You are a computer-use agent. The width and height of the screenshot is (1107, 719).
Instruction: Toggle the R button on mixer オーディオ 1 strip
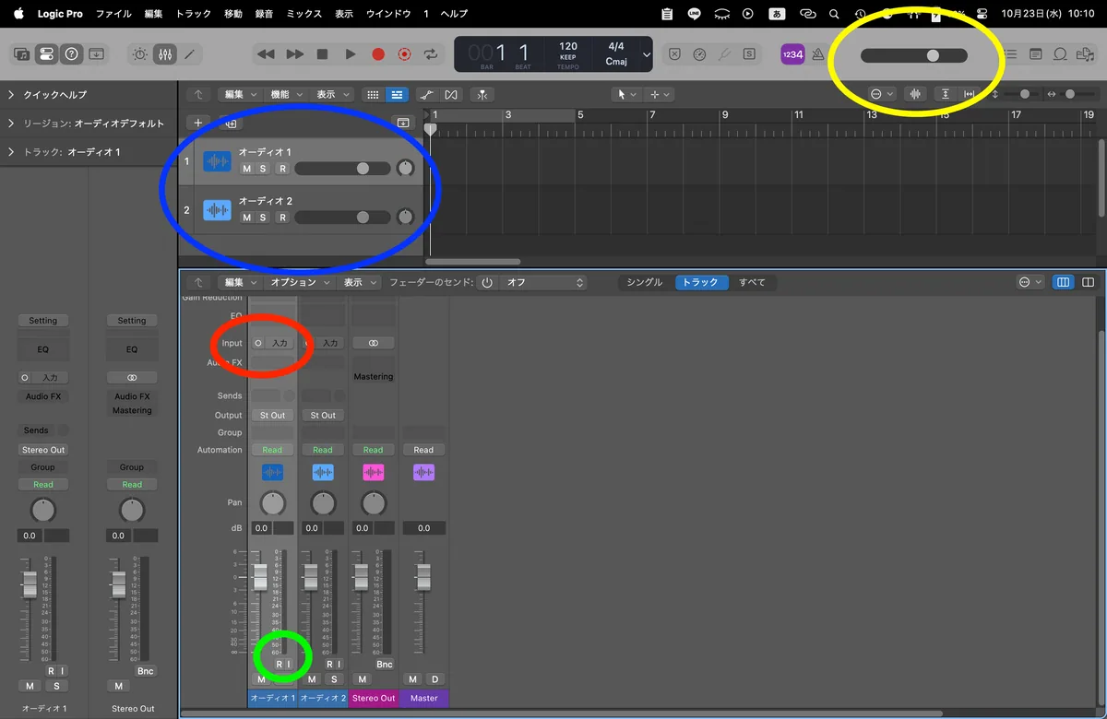tap(279, 664)
